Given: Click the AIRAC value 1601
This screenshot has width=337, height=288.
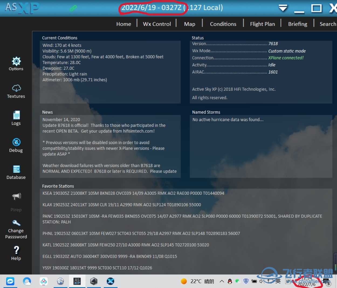Looking at the screenshot, I should click(x=273, y=72).
